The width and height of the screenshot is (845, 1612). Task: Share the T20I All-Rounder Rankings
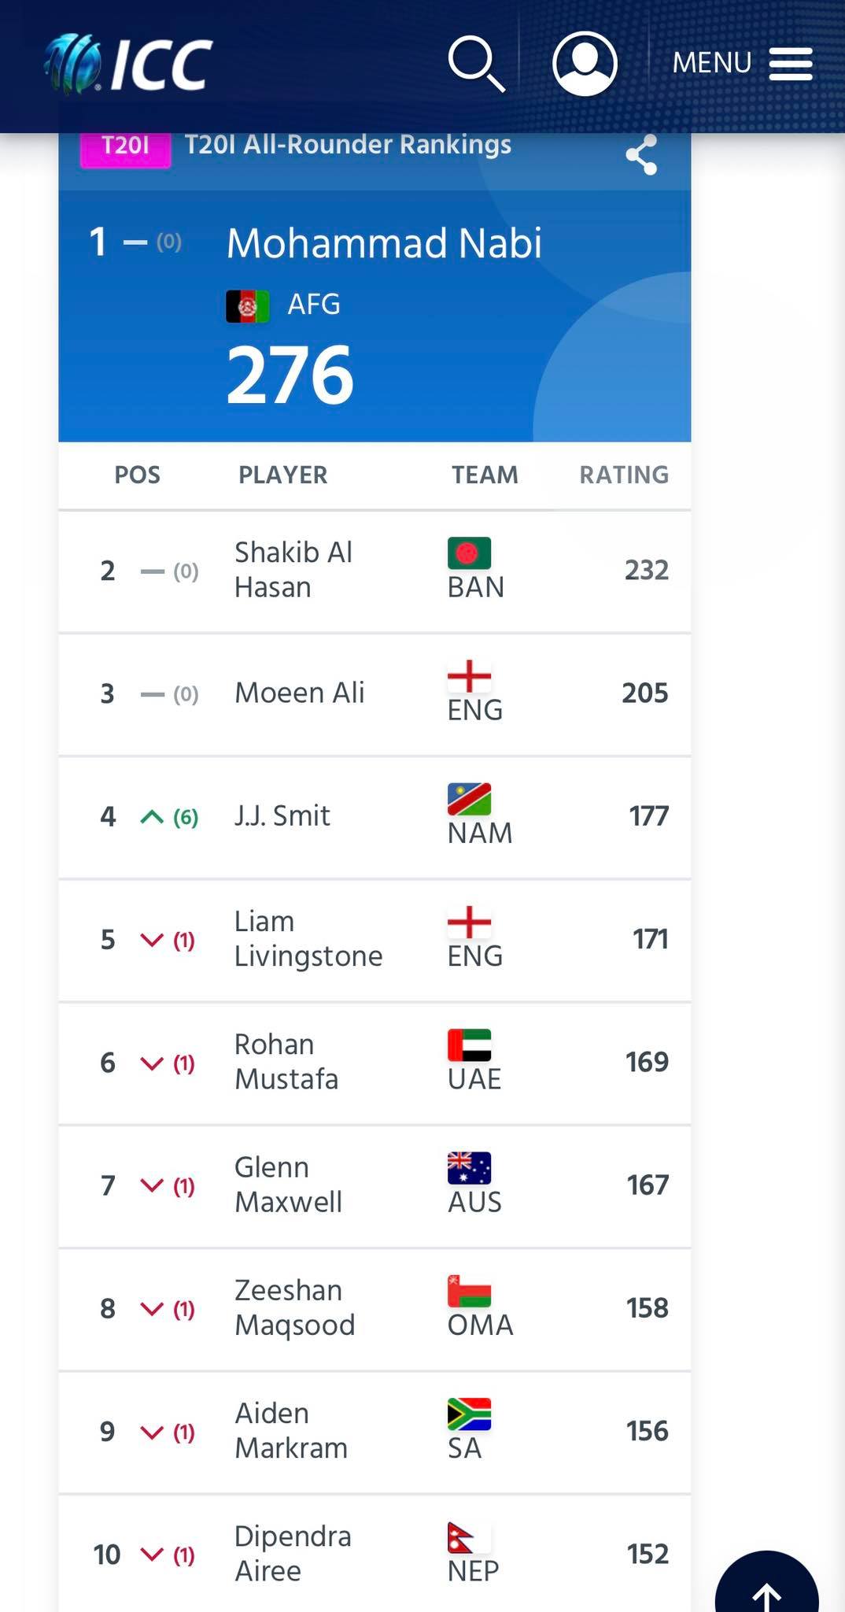tap(641, 154)
